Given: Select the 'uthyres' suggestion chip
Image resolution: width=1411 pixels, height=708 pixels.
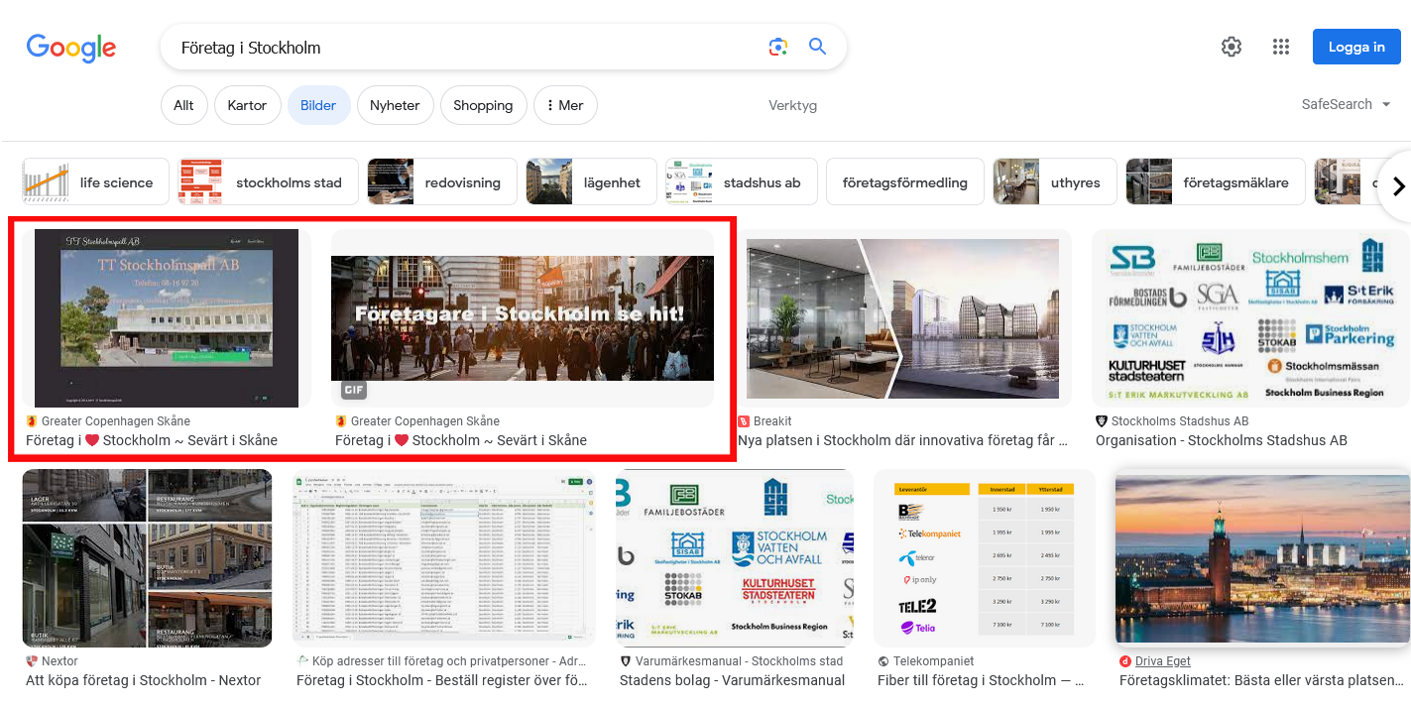Looking at the screenshot, I should click(1054, 182).
